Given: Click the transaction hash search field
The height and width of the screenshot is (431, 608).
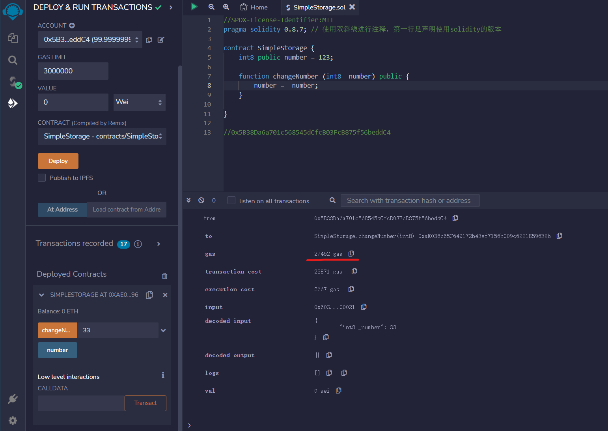Looking at the screenshot, I should (410, 201).
